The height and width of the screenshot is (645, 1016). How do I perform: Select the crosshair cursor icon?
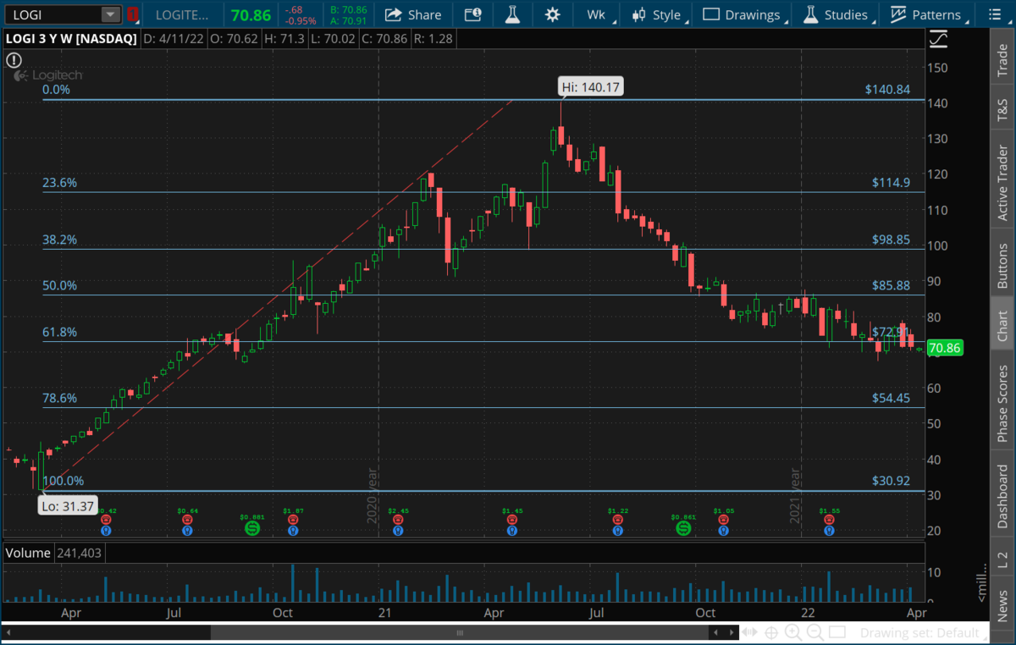(x=771, y=632)
